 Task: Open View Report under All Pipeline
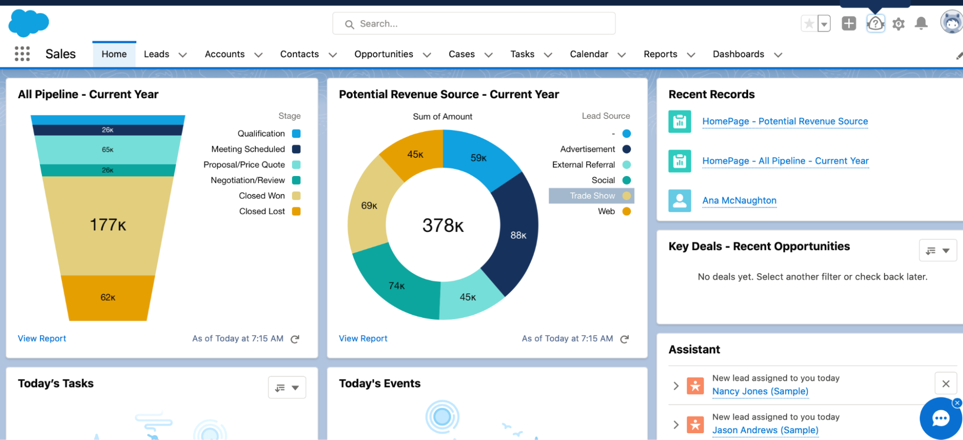42,339
